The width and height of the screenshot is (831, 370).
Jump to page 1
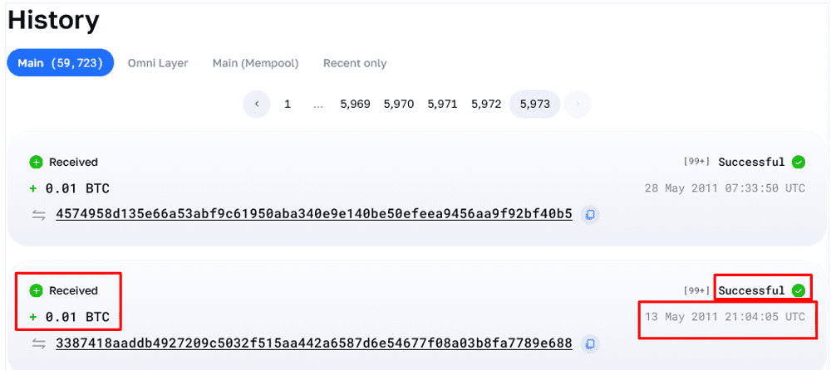288,105
